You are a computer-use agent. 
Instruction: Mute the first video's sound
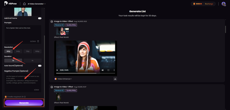click(x=103, y=70)
